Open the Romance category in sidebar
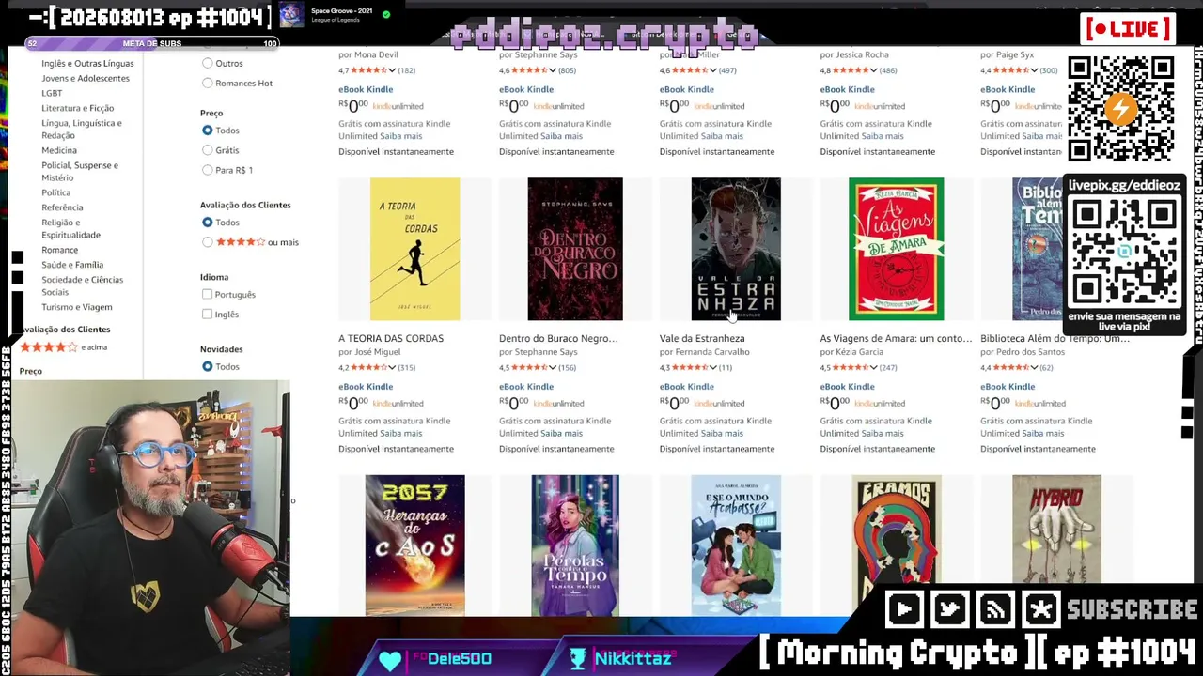Screen dimensions: 1203x676 tap(59, 250)
